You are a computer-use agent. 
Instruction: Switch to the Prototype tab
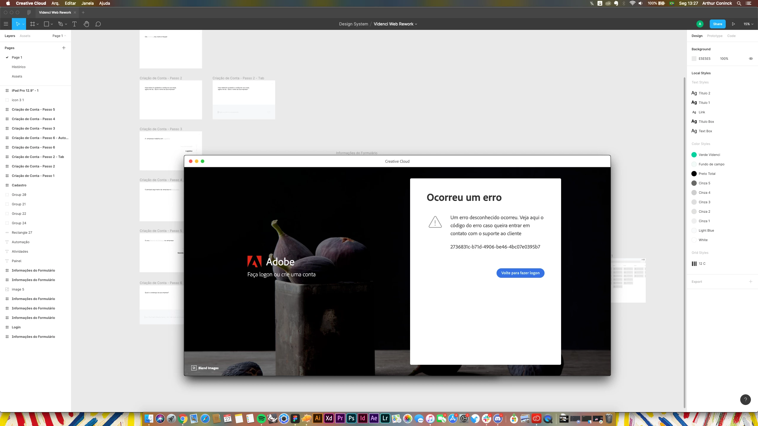714,36
